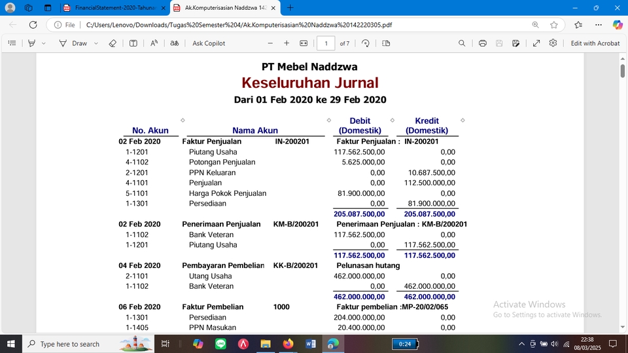628x353 pixels.
Task: Click the Translate icon in PDF toolbar
Action: coord(174,43)
